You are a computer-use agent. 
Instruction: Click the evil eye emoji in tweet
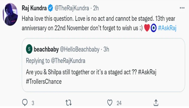tap(153, 28)
